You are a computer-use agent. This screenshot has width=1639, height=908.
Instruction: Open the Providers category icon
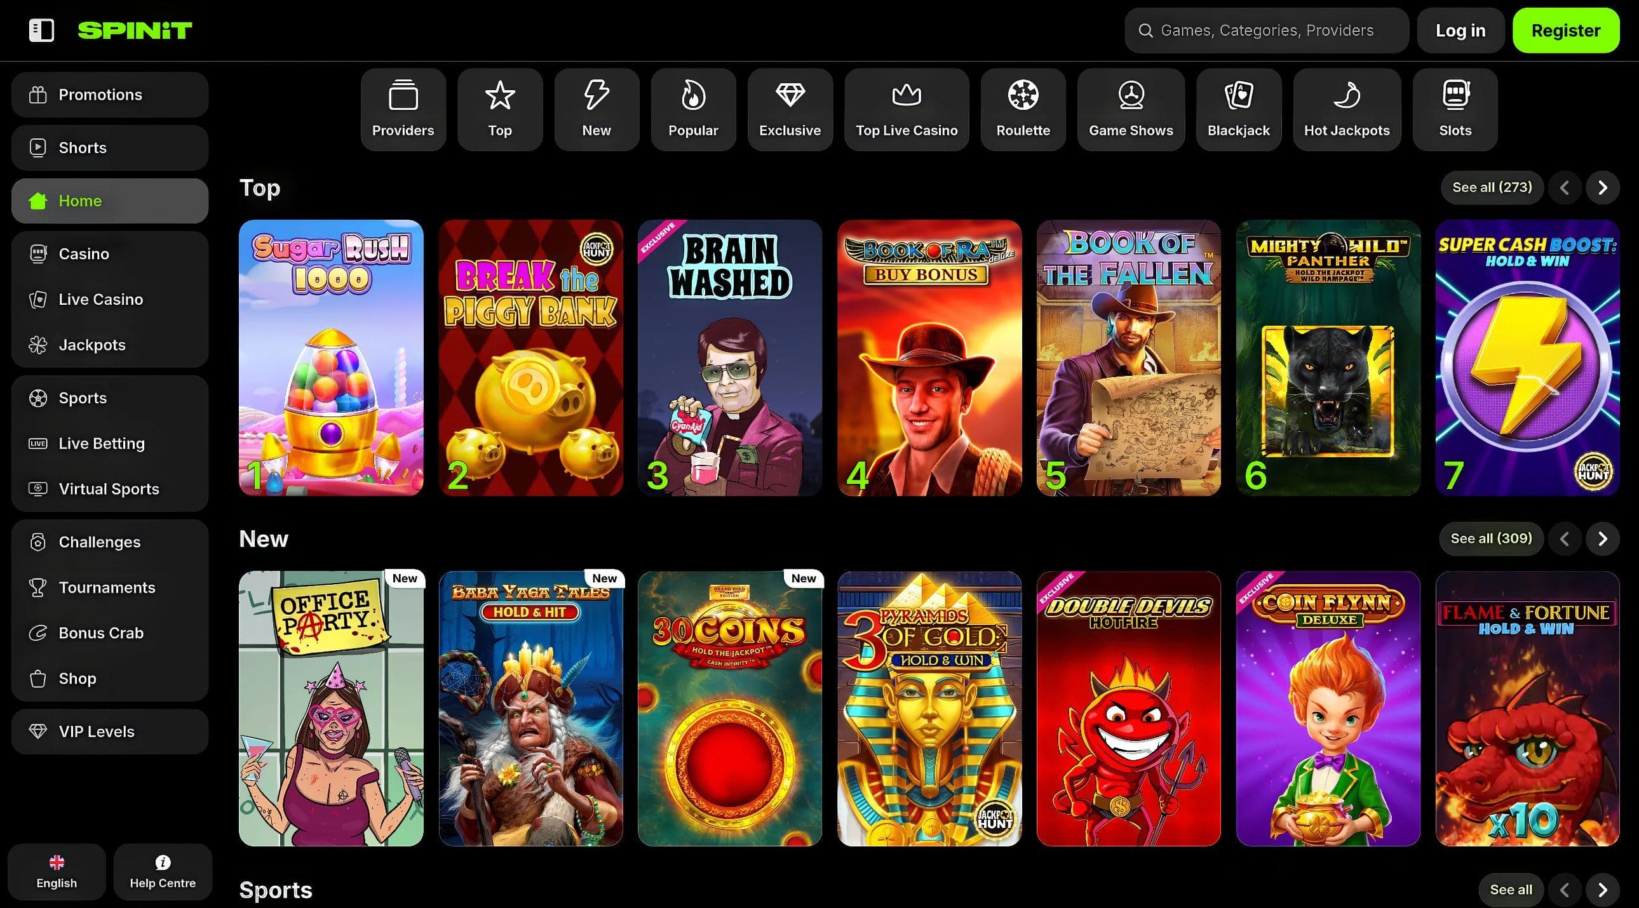coord(403,109)
